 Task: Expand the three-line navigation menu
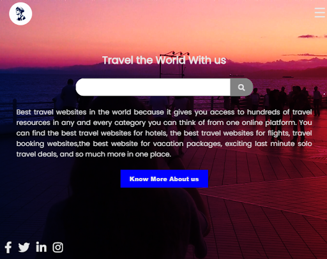pos(319,13)
